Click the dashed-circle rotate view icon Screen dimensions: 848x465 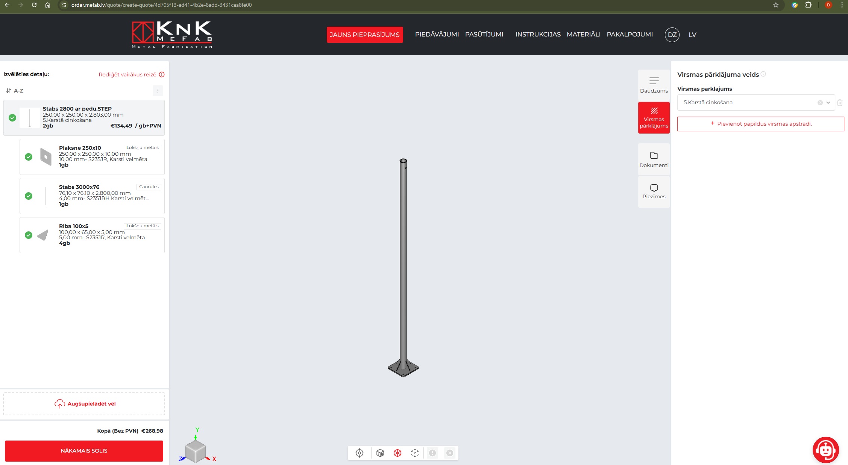415,453
